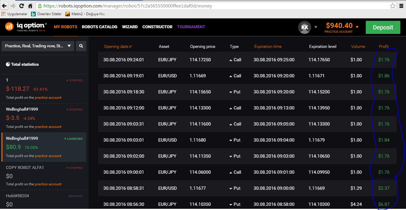Click the Asset column header
Viewport: 406px width, 210px height.
coord(164,46)
